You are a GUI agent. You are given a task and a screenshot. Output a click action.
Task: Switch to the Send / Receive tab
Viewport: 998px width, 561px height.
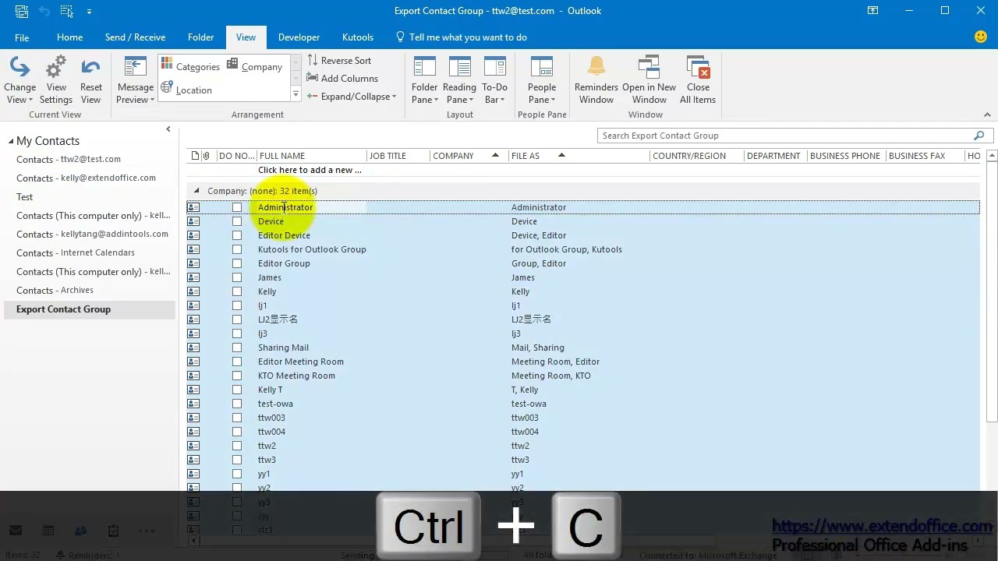point(135,37)
